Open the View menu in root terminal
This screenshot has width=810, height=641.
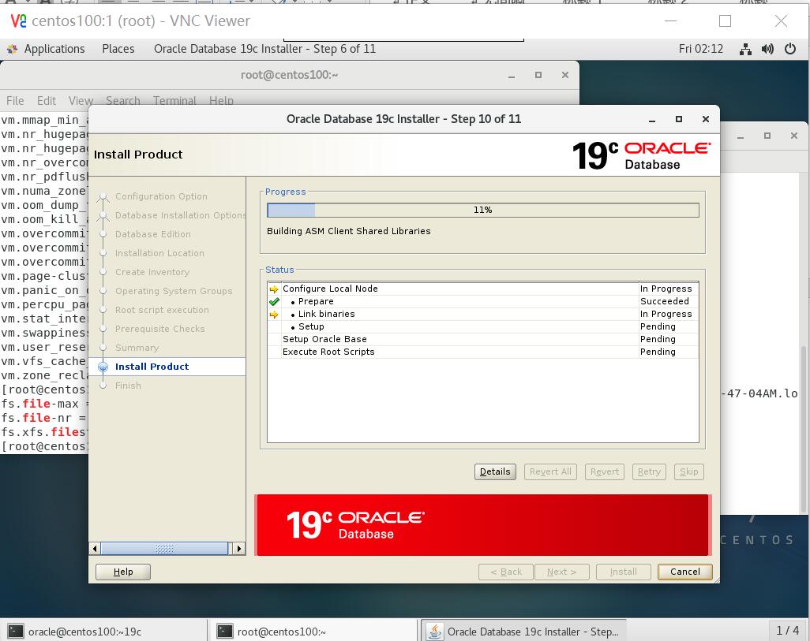(x=81, y=101)
